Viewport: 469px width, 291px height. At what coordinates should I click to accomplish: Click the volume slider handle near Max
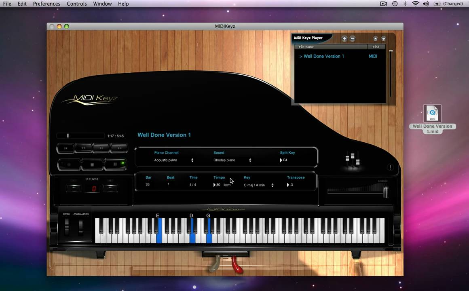[386, 192]
